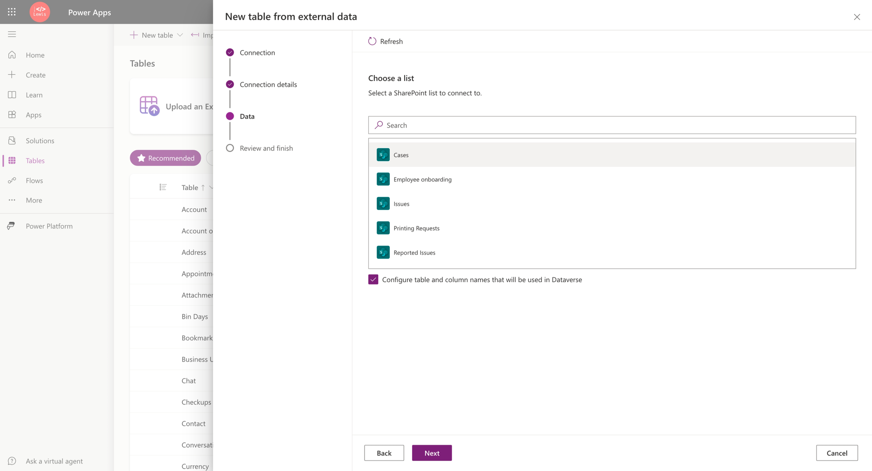The width and height of the screenshot is (872, 471).
Task: Click the Solutions icon in the left navigation
Action: (x=12, y=140)
